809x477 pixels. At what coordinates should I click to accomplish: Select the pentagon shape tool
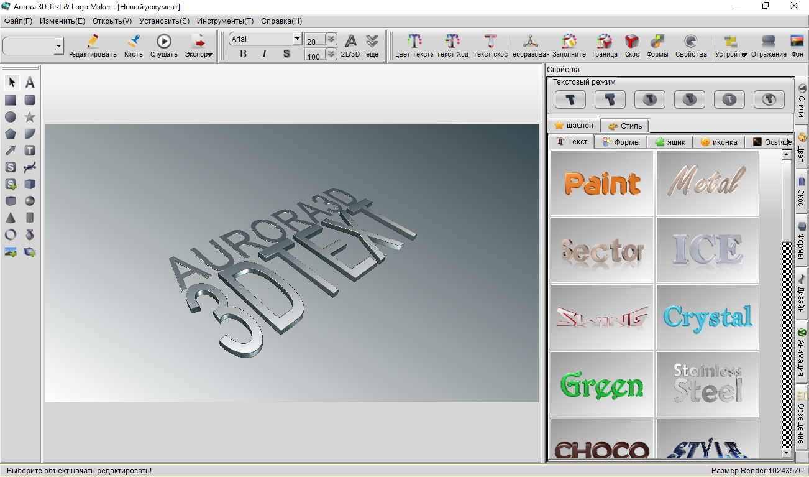point(11,134)
